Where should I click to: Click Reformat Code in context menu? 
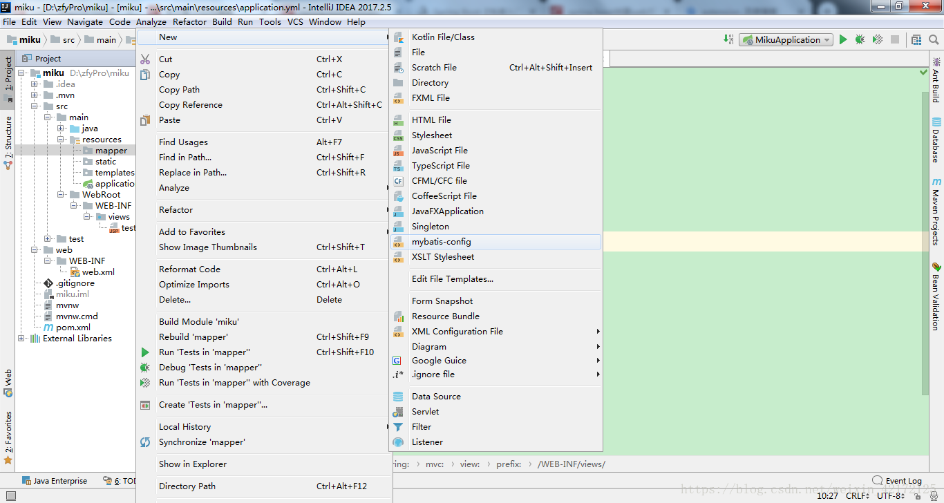point(189,269)
